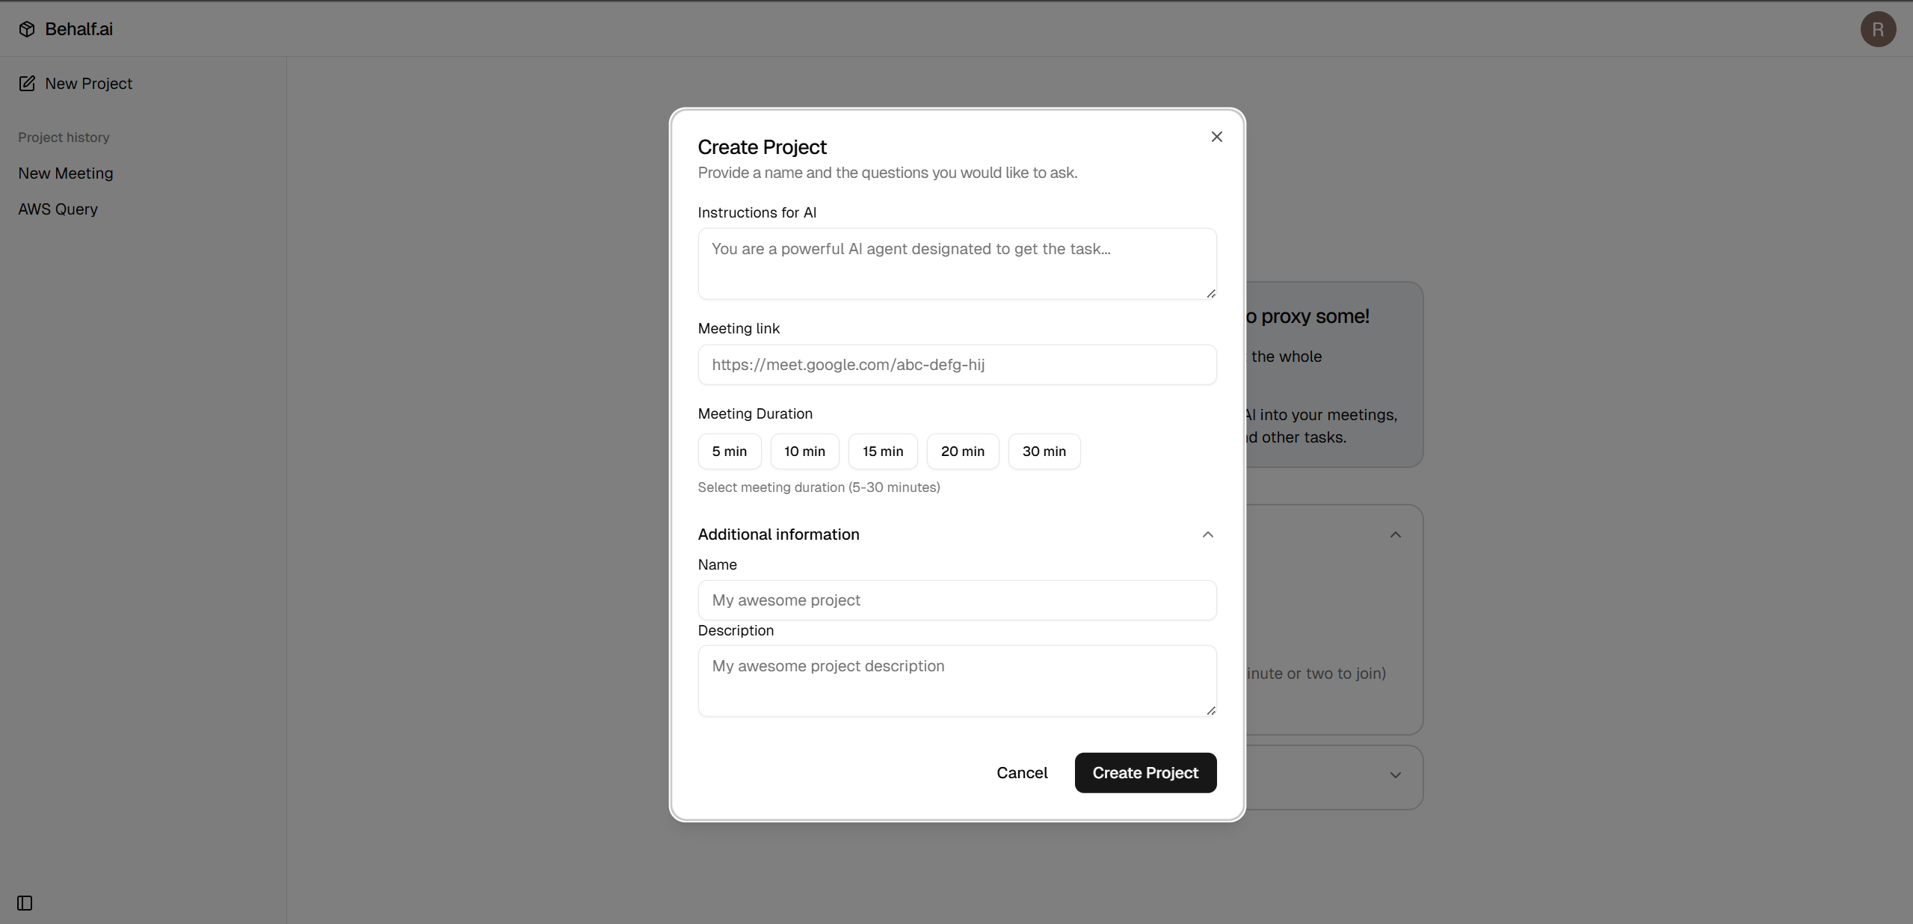Image resolution: width=1913 pixels, height=924 pixels.
Task: Open the user avatar R menu
Action: pos(1877,29)
